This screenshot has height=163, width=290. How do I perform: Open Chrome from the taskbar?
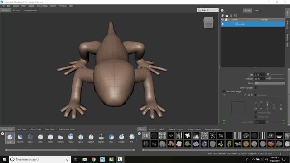coord(93,159)
